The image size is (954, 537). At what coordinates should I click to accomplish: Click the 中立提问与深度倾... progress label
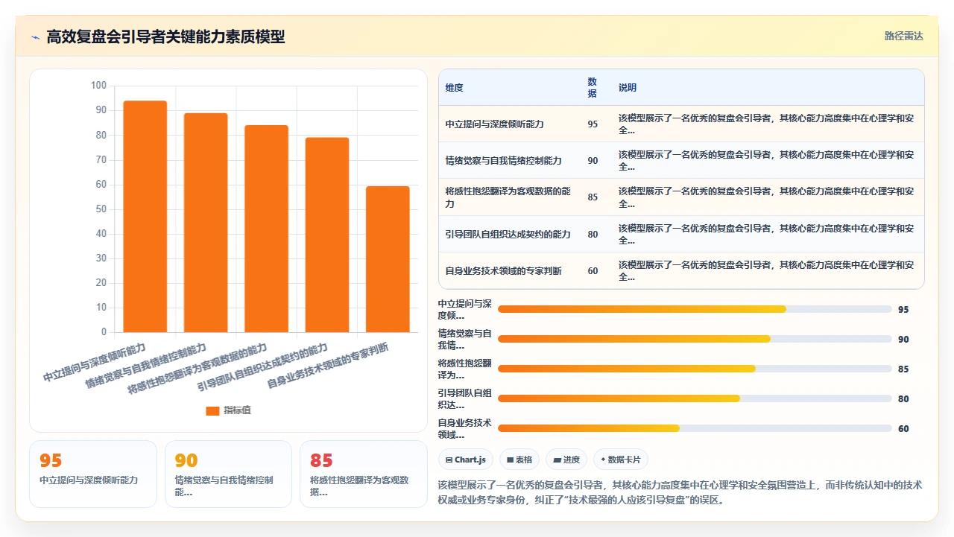pyautogui.click(x=465, y=309)
